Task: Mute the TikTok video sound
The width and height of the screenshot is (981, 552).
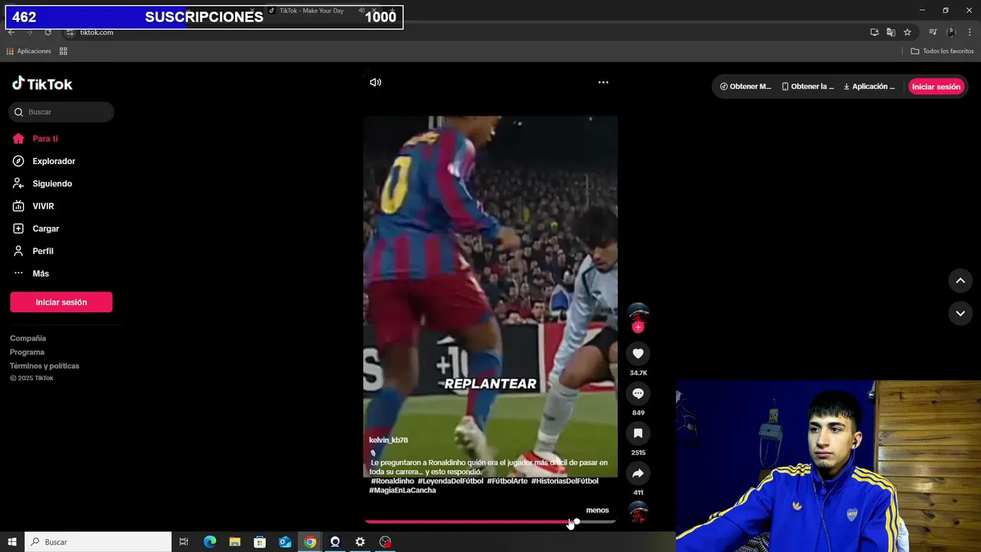Action: (376, 82)
